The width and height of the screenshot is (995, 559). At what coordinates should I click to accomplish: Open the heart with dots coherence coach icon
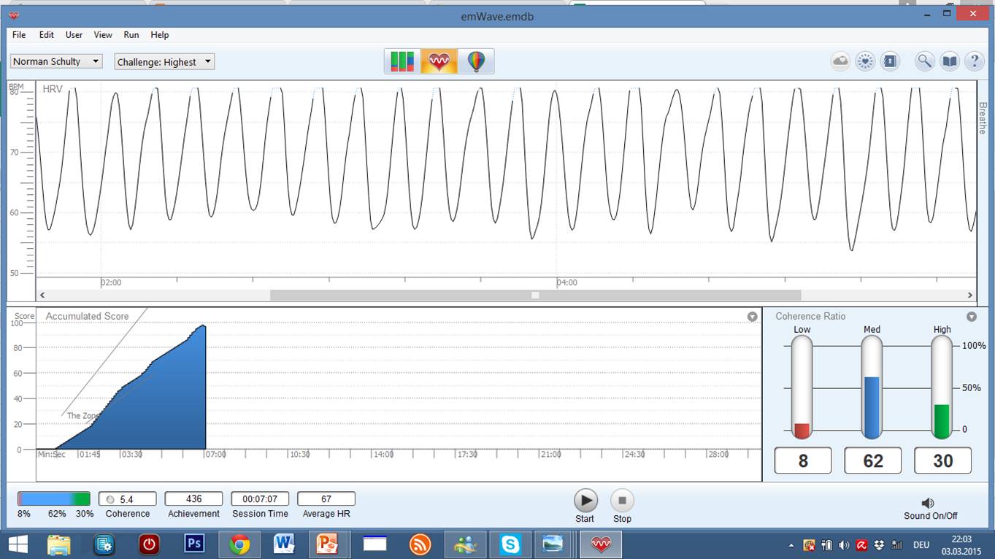coord(865,61)
